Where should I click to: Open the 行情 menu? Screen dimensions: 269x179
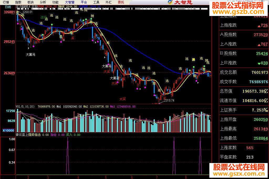6,2
